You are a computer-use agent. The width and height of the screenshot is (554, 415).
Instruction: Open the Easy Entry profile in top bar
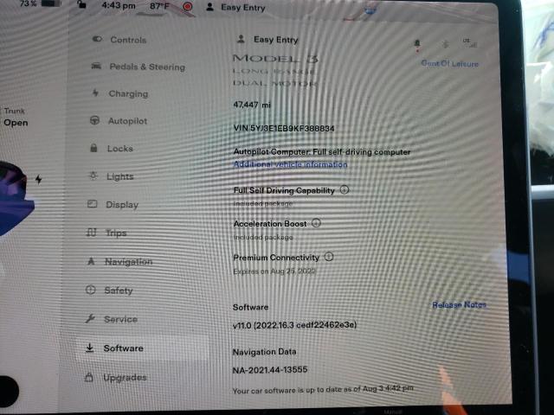[x=235, y=7]
